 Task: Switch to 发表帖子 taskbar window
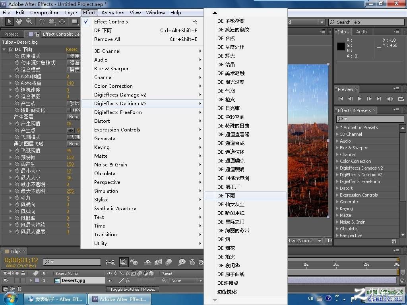55,299
